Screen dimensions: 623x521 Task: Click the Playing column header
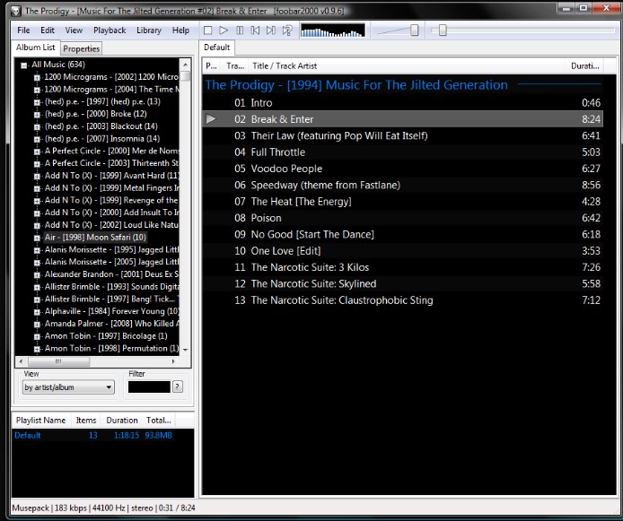pos(211,65)
